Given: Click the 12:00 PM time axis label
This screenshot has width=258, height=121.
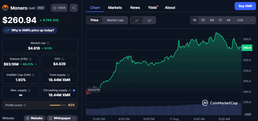Looking at the screenshot, I should point(99,119).
